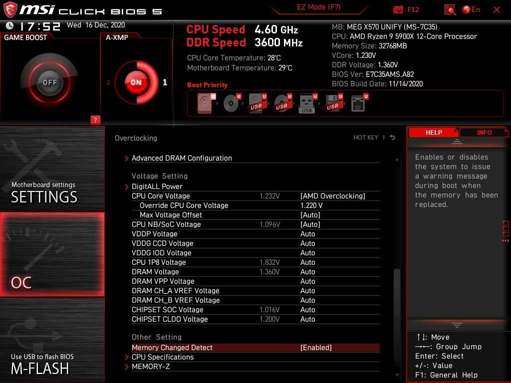Edit Override CPU Core Voltage 1.220 V

(x=311, y=205)
